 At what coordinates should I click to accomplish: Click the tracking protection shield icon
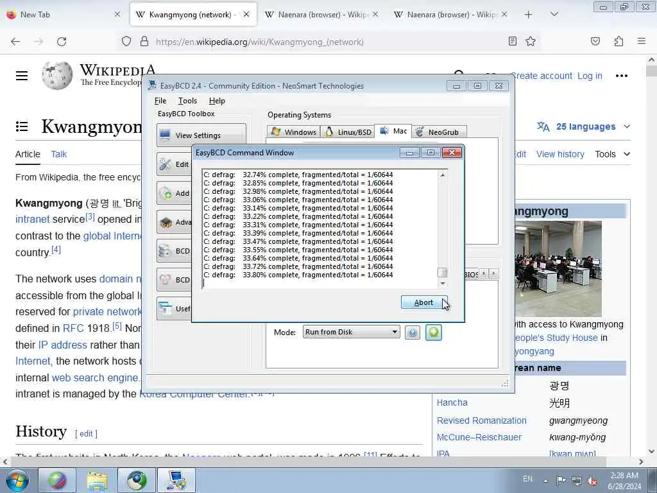[x=126, y=42]
